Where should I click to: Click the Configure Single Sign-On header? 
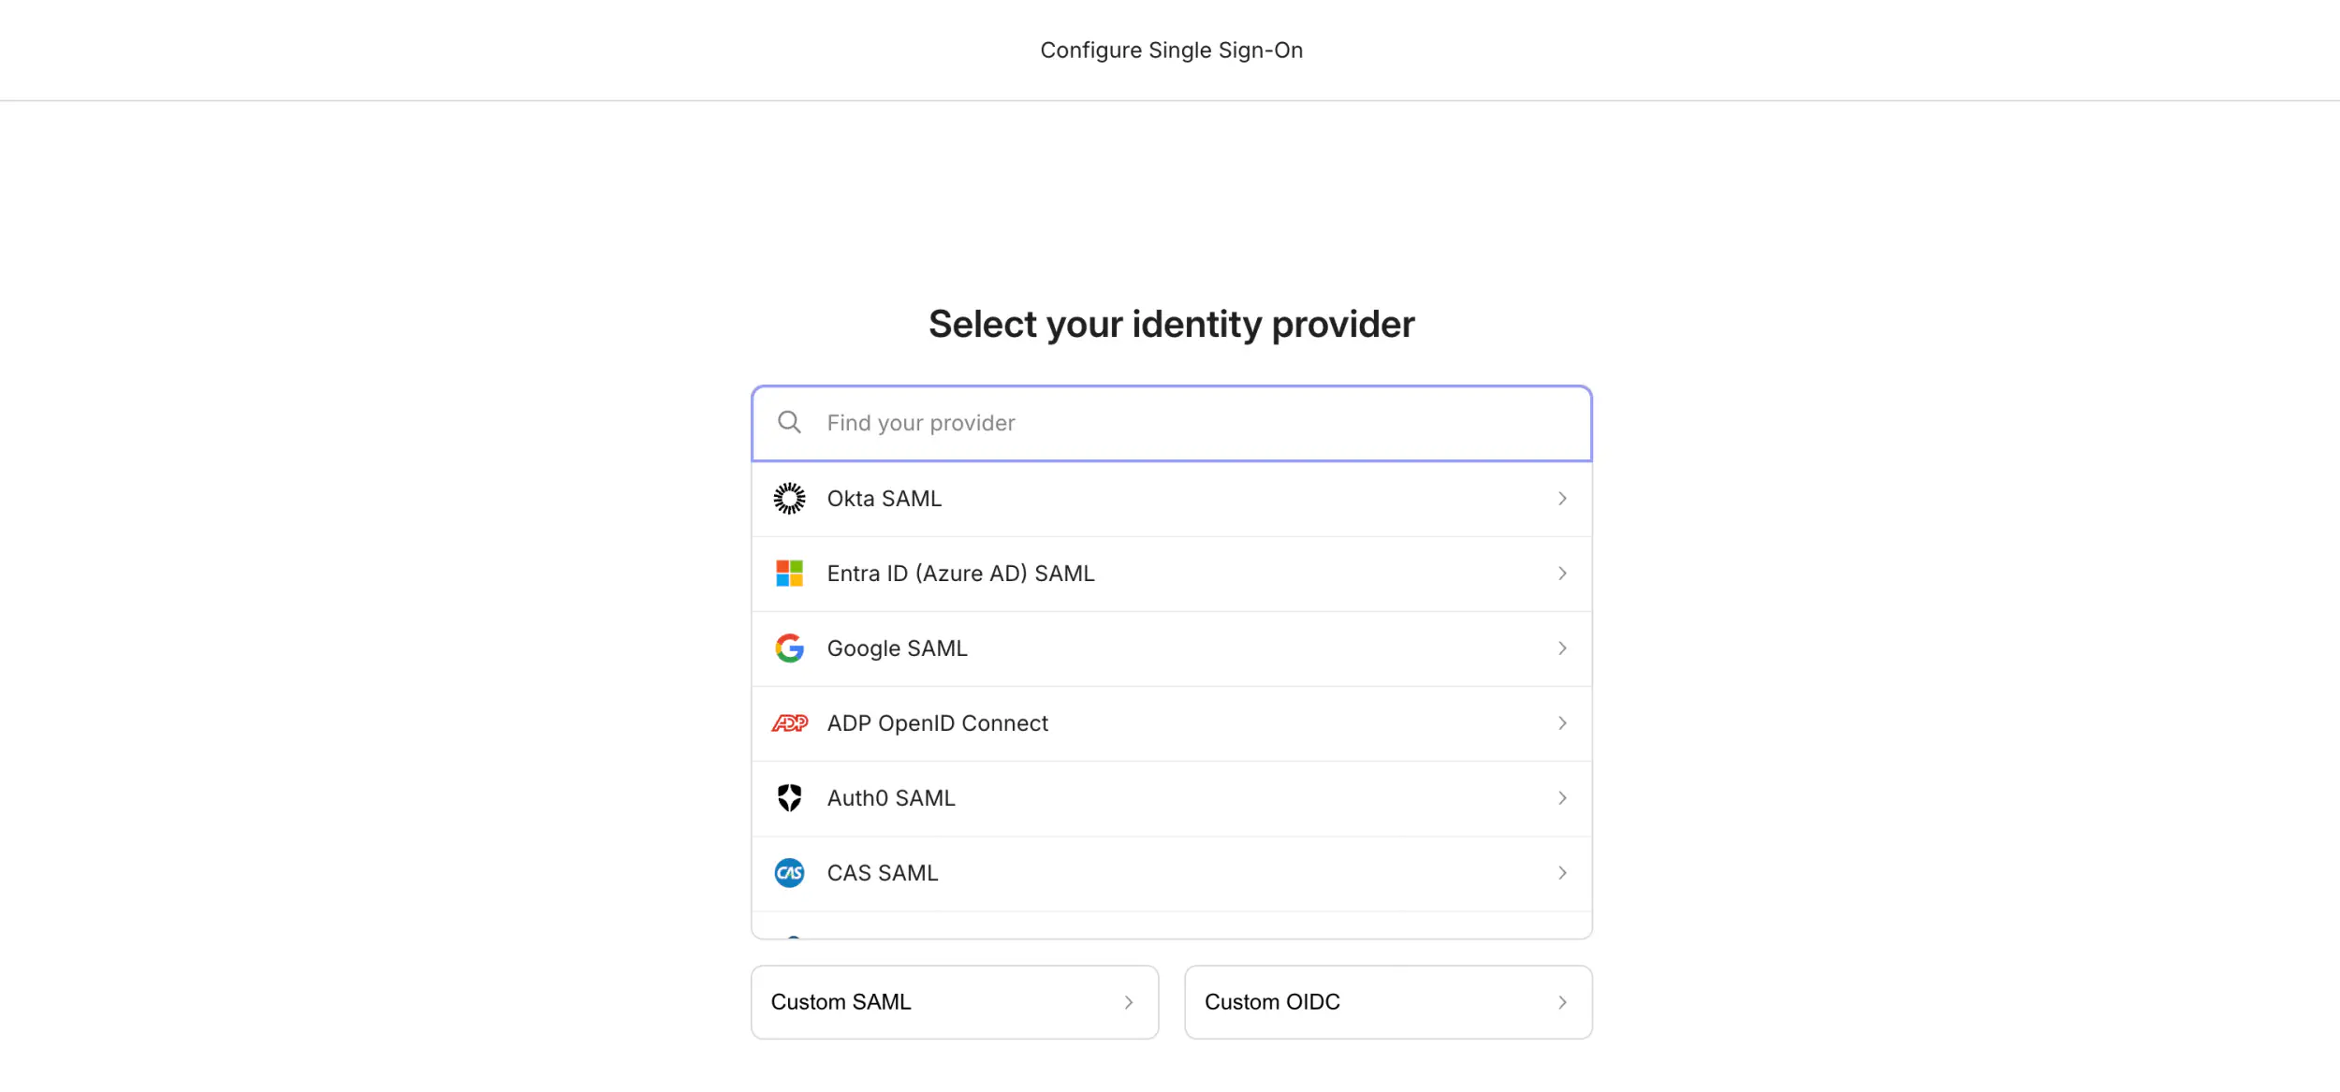[x=1171, y=50]
